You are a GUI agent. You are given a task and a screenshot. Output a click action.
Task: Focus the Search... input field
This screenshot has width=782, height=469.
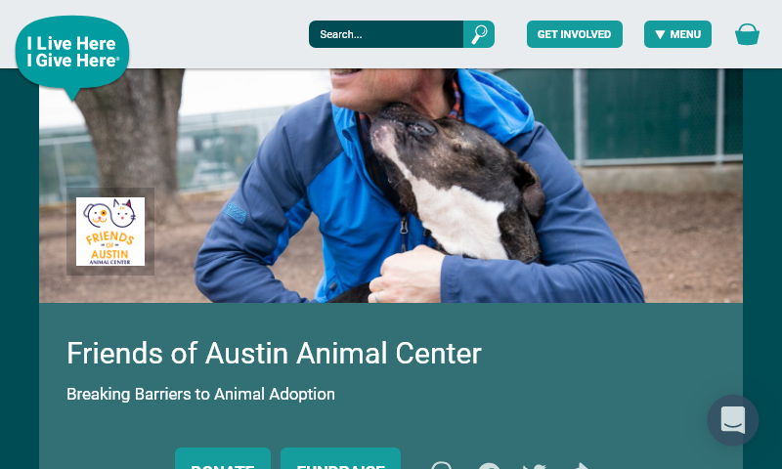click(x=386, y=34)
